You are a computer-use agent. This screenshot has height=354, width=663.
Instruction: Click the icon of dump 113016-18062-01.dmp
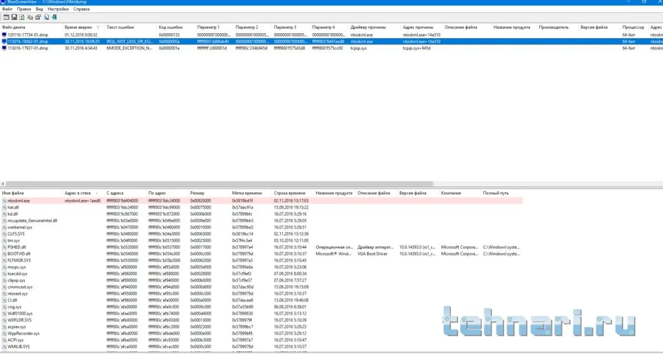point(4,41)
